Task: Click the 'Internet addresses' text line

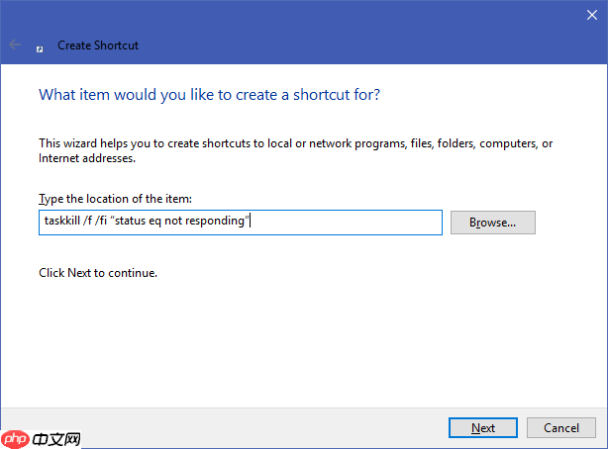Action: pos(85,158)
